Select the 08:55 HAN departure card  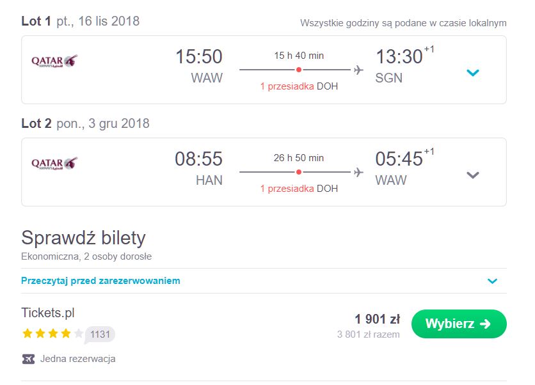pos(264,172)
